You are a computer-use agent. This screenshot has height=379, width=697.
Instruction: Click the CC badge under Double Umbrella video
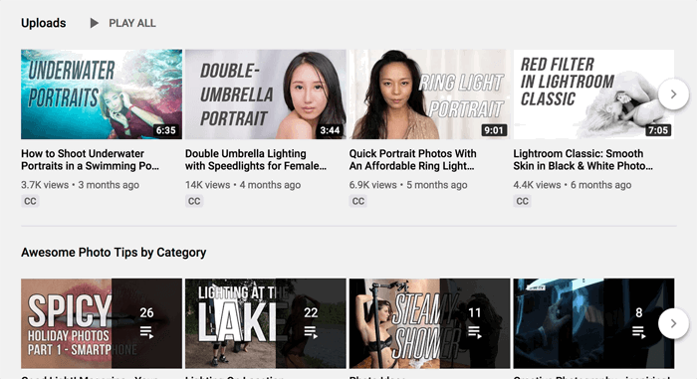tap(194, 201)
